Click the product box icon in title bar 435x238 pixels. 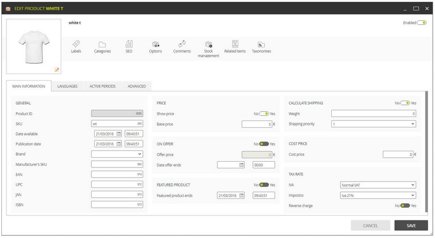click(8, 9)
